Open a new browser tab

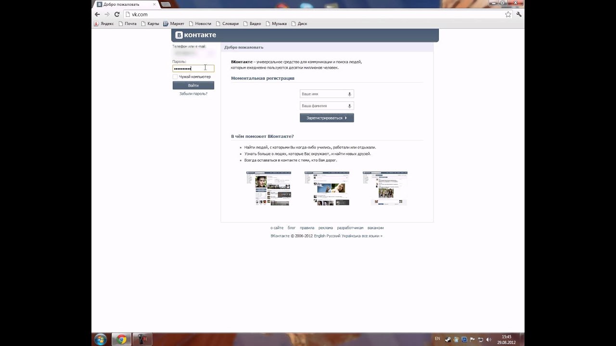click(x=165, y=4)
